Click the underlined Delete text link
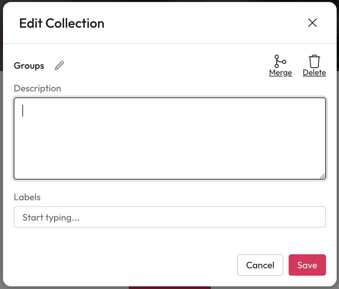 point(314,73)
